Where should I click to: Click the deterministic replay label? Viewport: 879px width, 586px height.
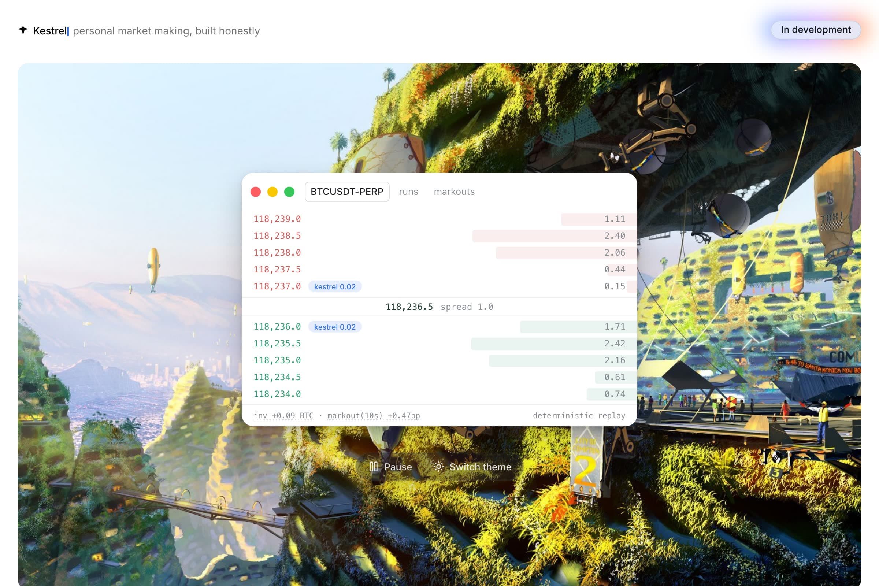(579, 416)
